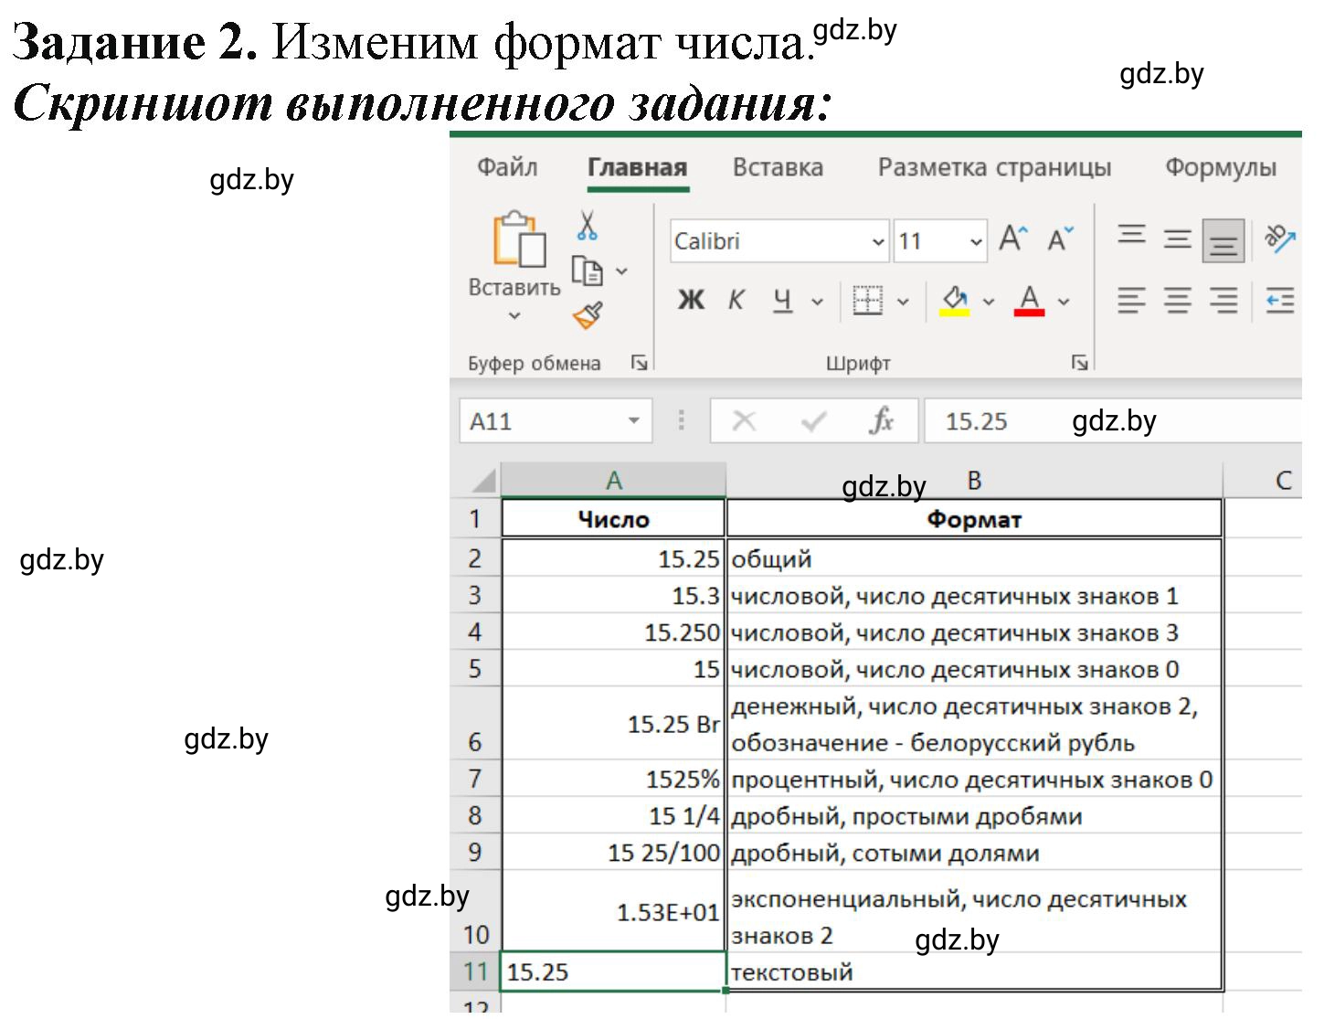Click header cell "Формат"
Image resolution: width=1324 pixels, height=1019 pixels.
point(974,519)
